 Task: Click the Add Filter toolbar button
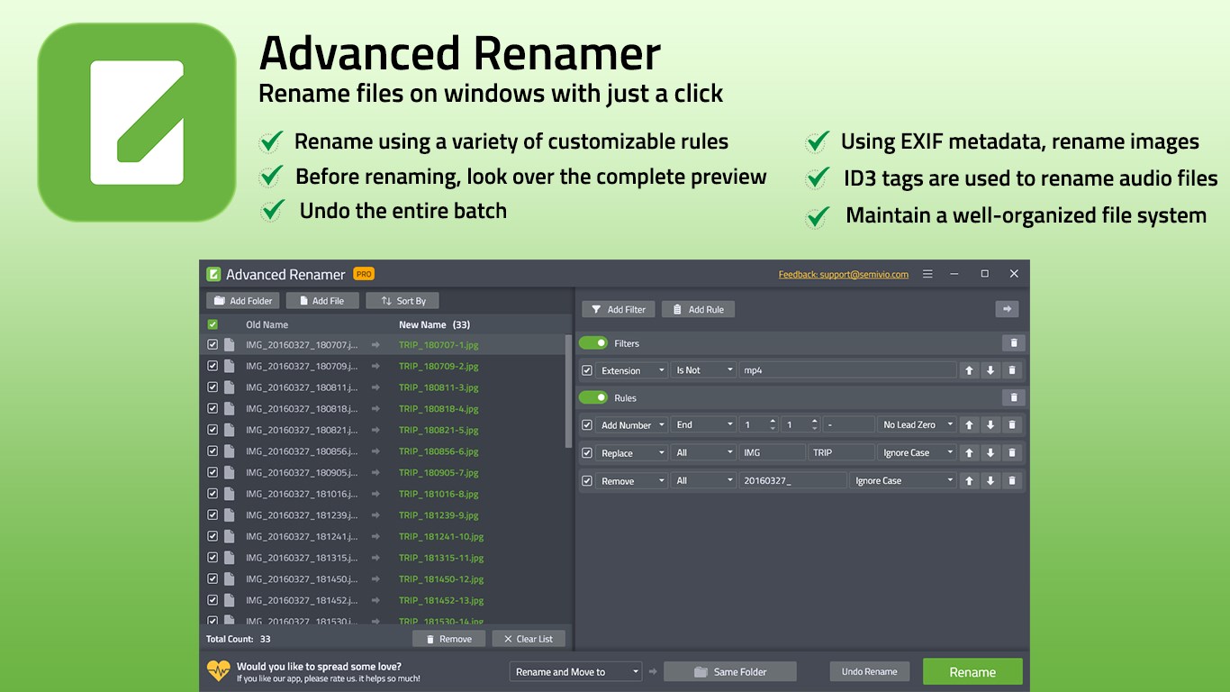click(x=619, y=309)
